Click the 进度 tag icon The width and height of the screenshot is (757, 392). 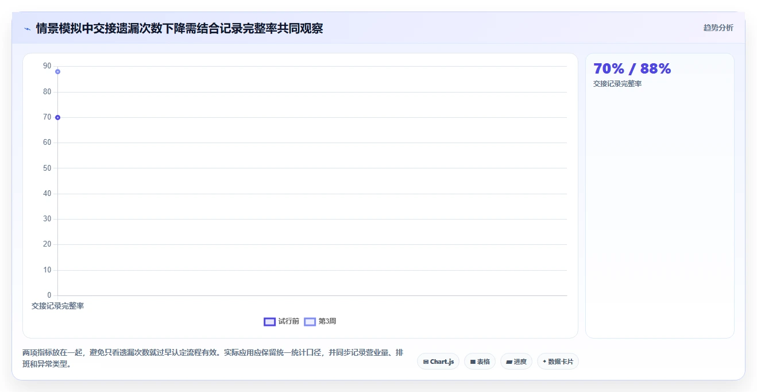(x=509, y=362)
